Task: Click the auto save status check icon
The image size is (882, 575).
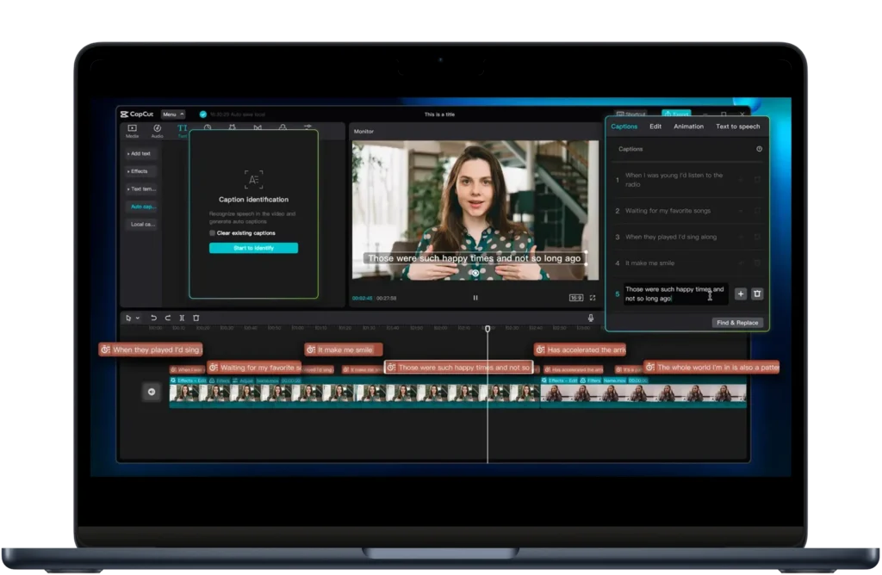Action: point(203,114)
